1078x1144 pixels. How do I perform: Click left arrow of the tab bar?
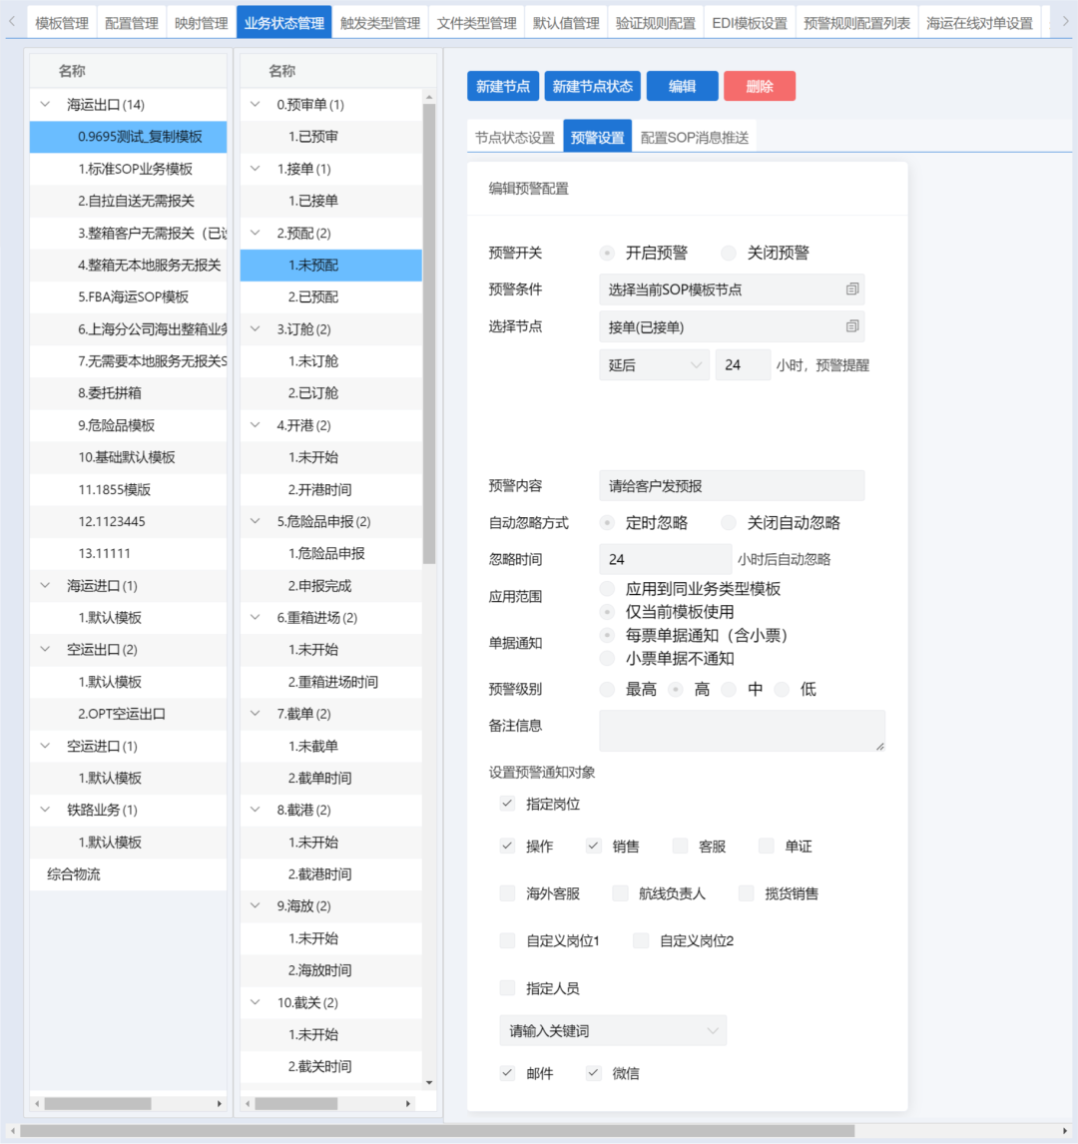tap(12, 22)
